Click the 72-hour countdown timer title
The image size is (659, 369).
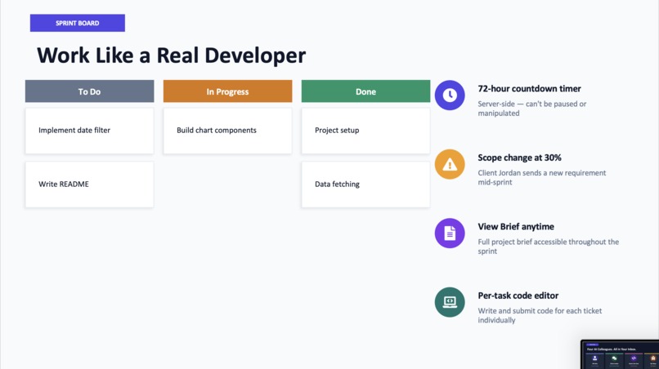coord(529,89)
